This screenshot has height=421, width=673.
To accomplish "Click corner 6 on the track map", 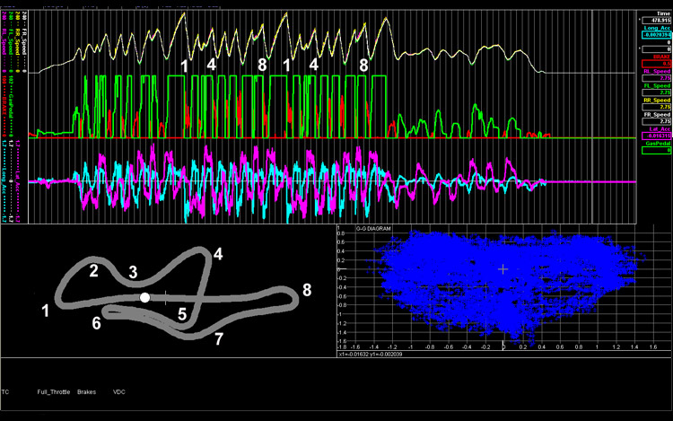I will (96, 321).
